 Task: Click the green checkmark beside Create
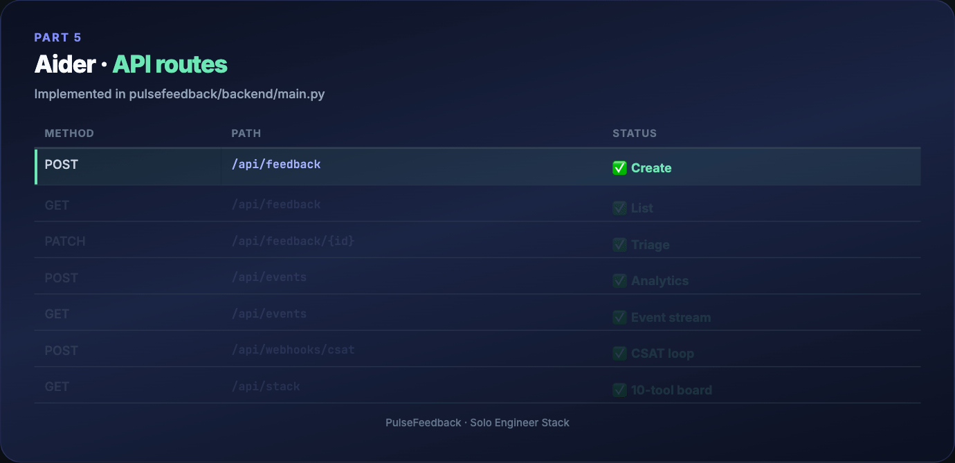[x=619, y=168]
